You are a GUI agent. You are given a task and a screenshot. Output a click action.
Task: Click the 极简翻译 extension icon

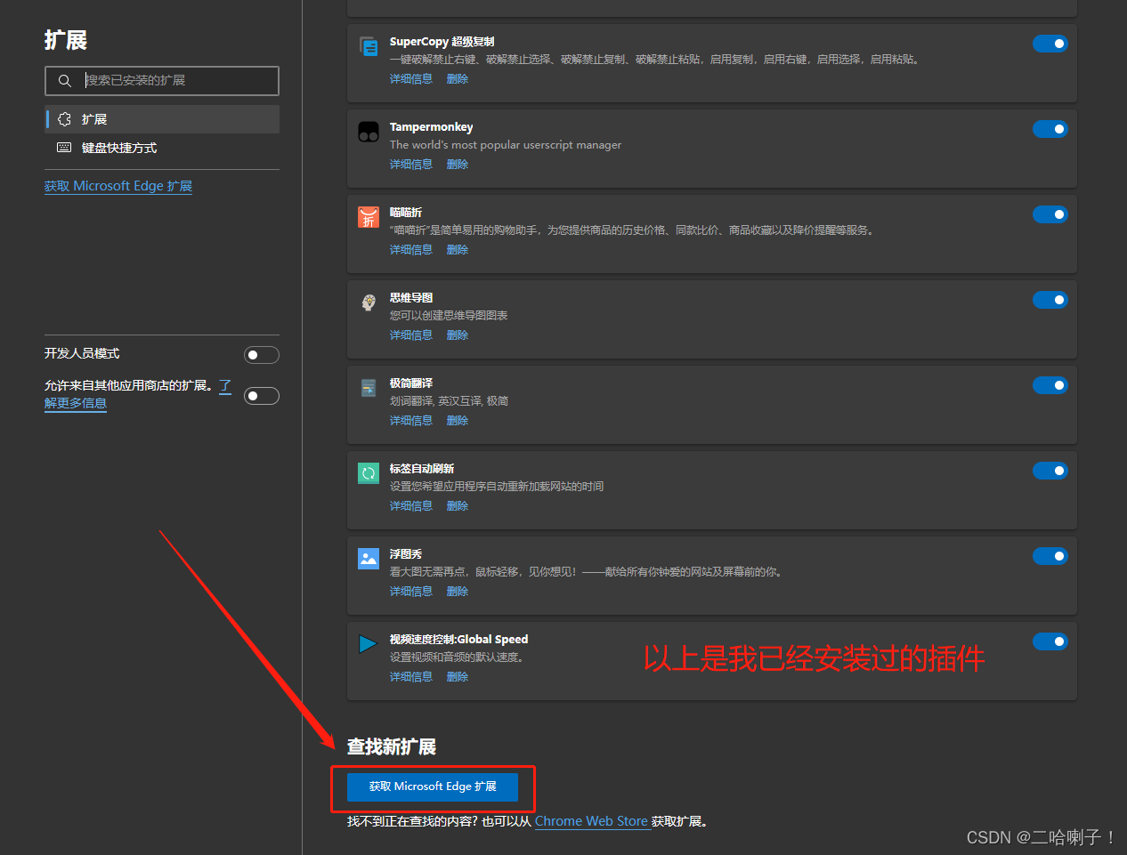click(x=369, y=388)
